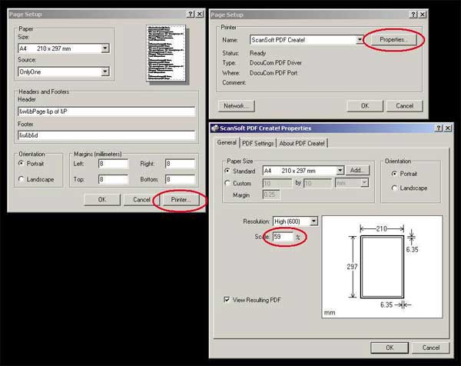Image resolution: width=461 pixels, height=366 pixels.
Task: Click help icon in left Page Setup title bar
Action: pyautogui.click(x=189, y=13)
